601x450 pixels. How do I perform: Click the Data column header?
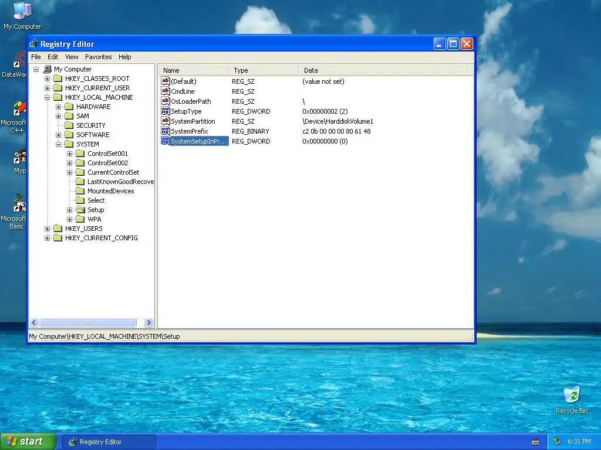[x=383, y=70]
